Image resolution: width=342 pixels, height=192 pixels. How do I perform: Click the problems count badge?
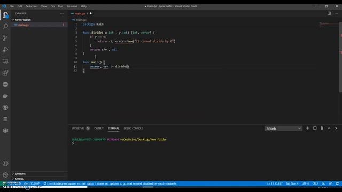click(88, 129)
